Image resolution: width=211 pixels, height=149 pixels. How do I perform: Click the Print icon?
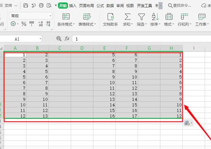41,5
